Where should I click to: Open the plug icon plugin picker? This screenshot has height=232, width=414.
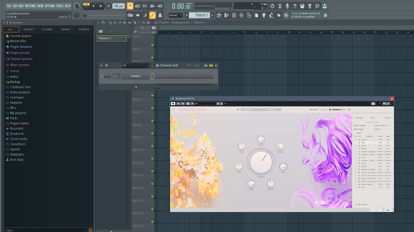(264, 15)
